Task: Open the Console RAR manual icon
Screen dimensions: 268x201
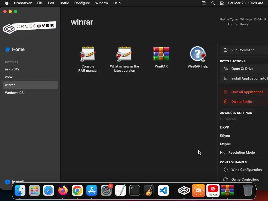Action: point(88,54)
